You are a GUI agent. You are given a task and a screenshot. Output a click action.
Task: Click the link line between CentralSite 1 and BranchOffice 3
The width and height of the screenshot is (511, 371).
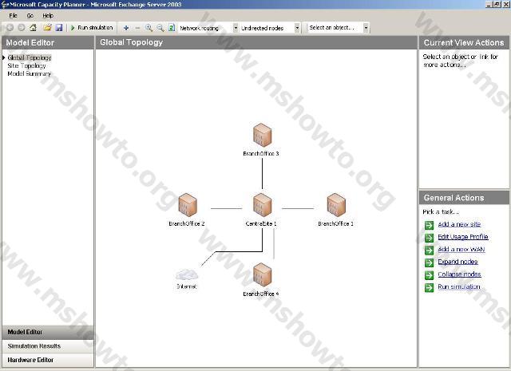tap(263, 173)
